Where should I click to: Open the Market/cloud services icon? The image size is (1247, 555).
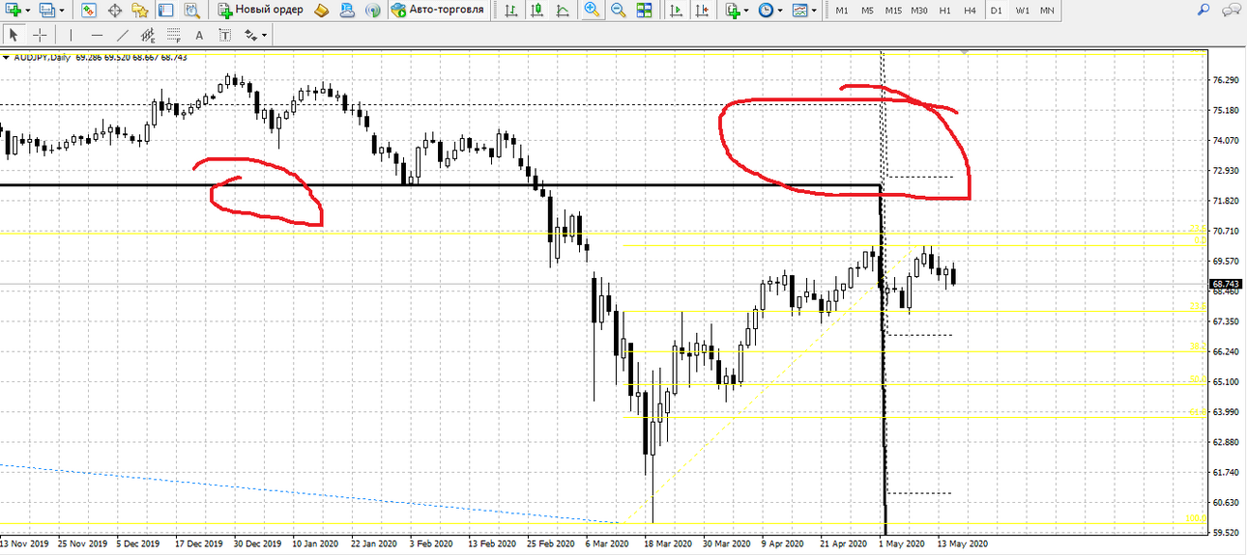point(346,10)
